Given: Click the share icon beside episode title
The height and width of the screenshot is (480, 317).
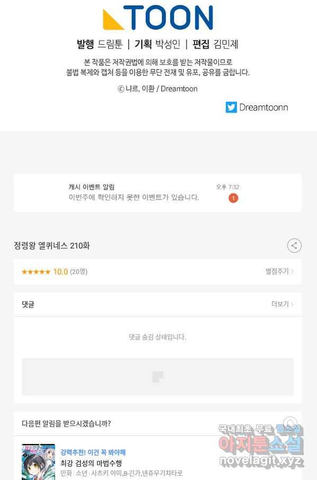Looking at the screenshot, I should click(x=294, y=245).
